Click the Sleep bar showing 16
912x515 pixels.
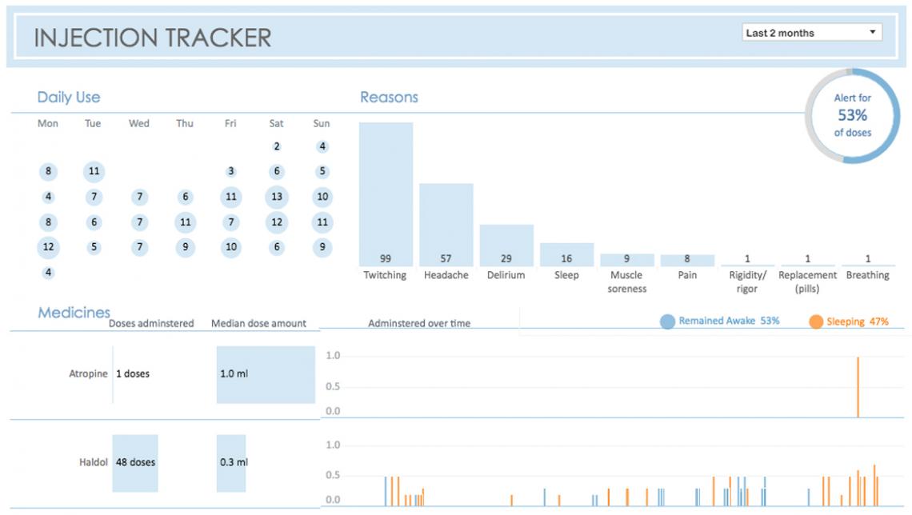(x=566, y=254)
